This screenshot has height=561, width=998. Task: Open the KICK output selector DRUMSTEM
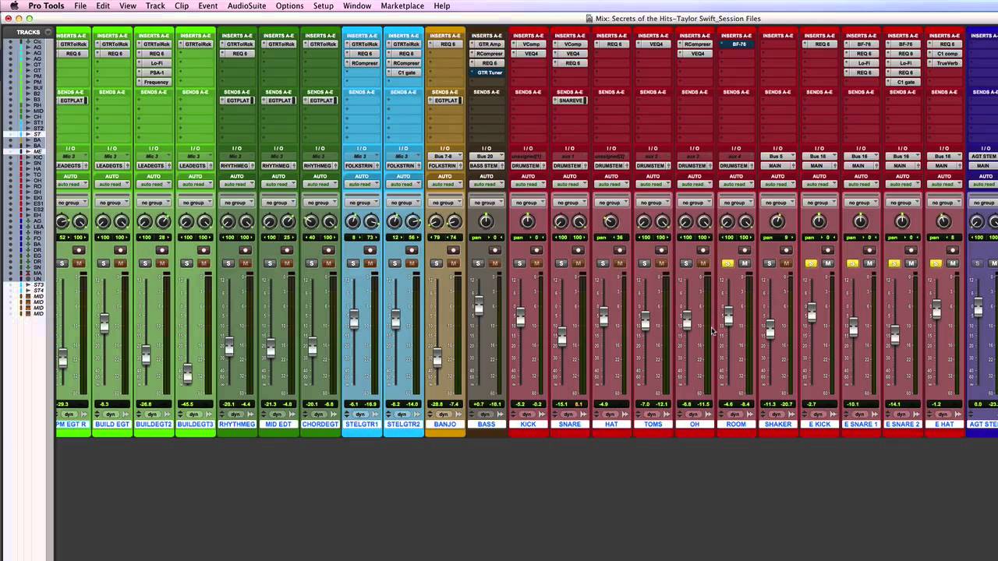click(x=529, y=166)
